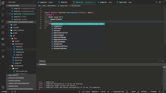This screenshot has width=166, height=93.
Task: Split the editor to the right
Action: coord(160,2)
